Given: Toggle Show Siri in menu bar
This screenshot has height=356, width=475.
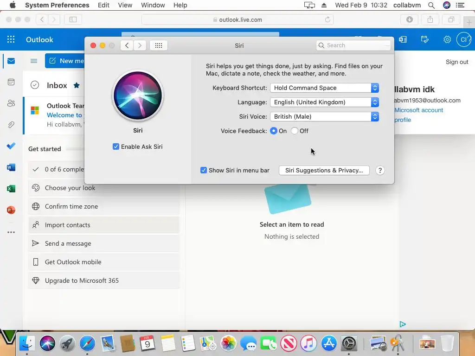Looking at the screenshot, I should 204,171.
